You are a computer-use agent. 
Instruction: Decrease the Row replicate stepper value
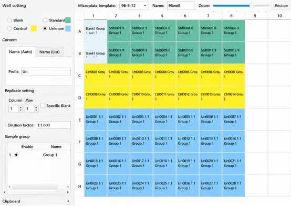pyautogui.click(x=36, y=110)
